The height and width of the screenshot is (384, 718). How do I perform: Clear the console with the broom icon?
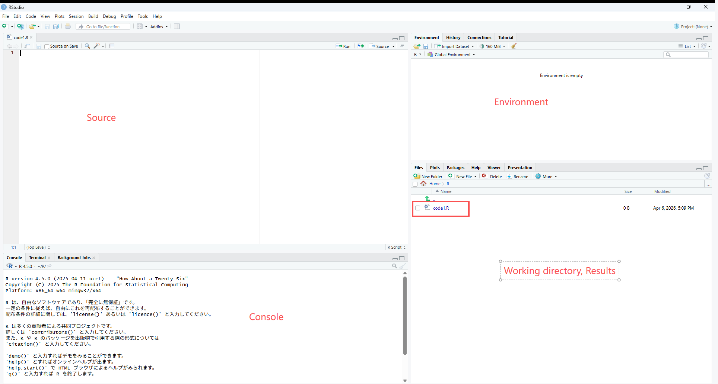coord(402,266)
